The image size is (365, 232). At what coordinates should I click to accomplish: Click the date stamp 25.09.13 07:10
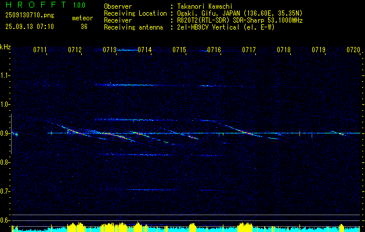coord(30,27)
